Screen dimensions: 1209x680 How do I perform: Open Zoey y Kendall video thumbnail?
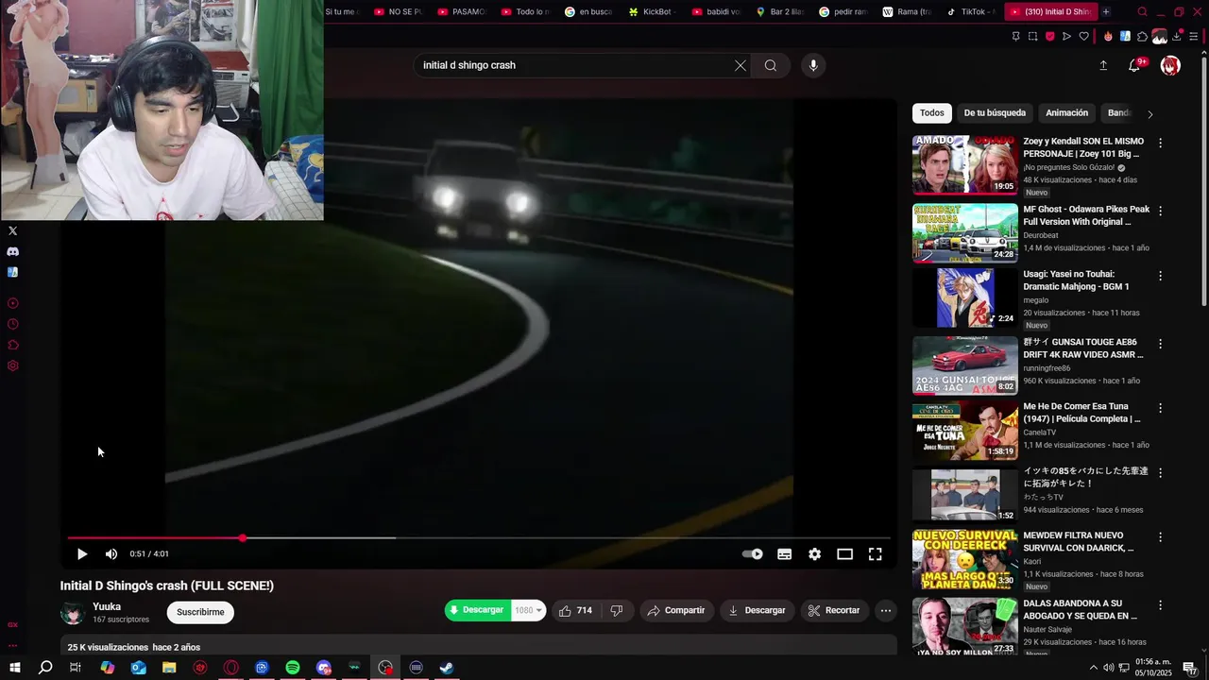tap(965, 165)
